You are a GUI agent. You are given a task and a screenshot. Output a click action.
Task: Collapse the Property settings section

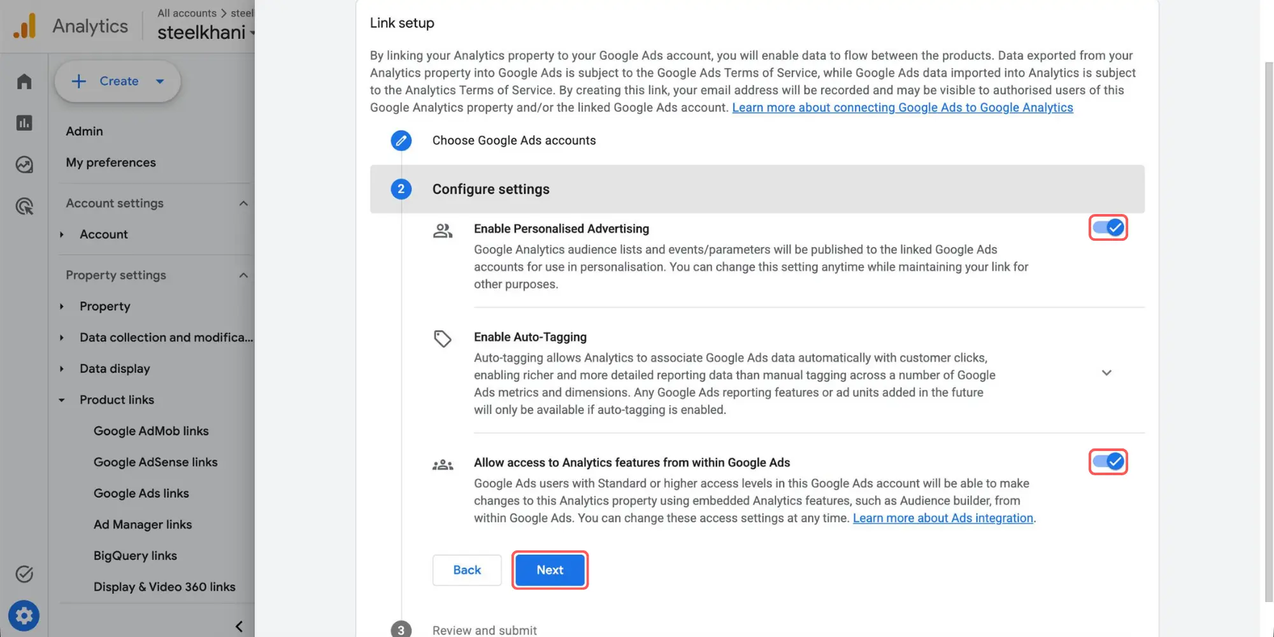point(243,275)
